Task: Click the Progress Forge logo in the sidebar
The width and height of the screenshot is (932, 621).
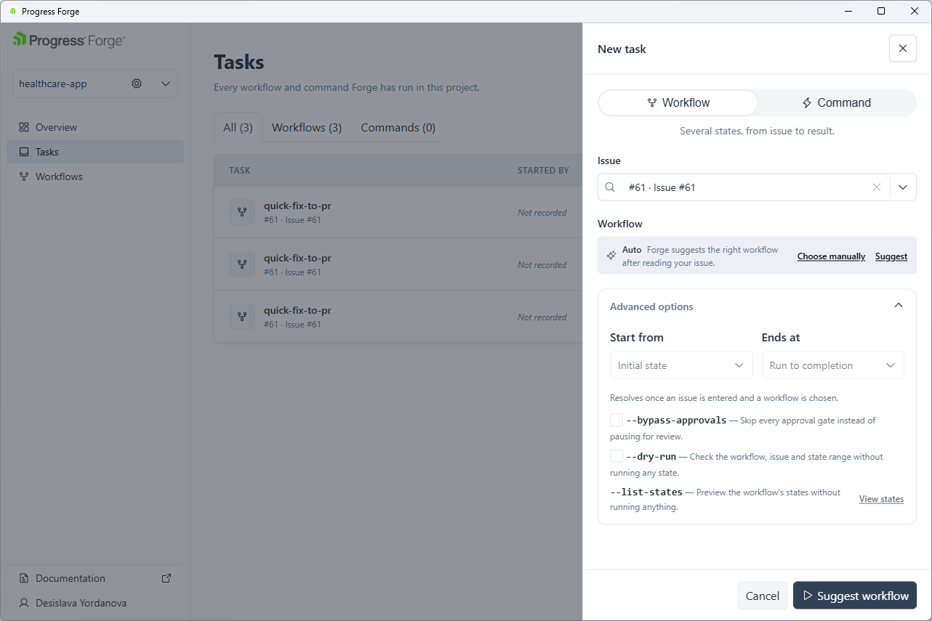Action: point(68,40)
